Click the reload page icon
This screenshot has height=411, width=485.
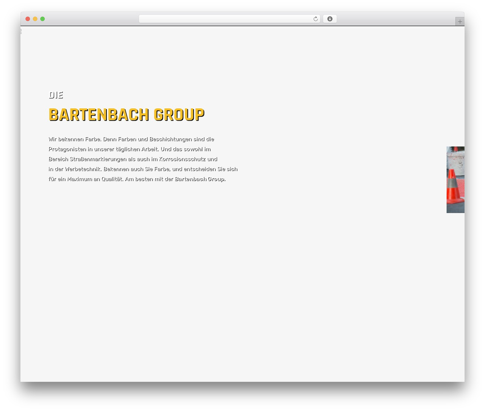(x=315, y=19)
